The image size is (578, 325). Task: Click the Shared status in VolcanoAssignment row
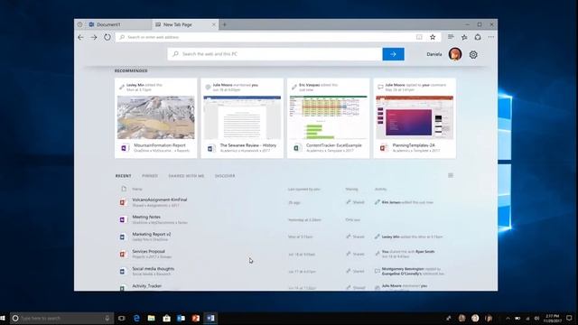[x=355, y=202]
